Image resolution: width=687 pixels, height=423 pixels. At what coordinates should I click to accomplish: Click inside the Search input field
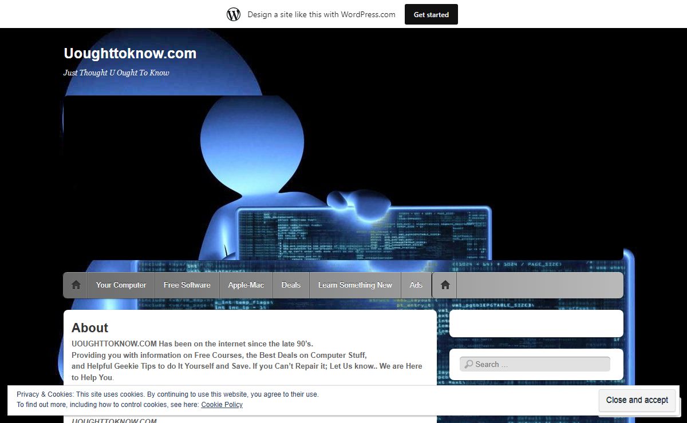click(535, 364)
